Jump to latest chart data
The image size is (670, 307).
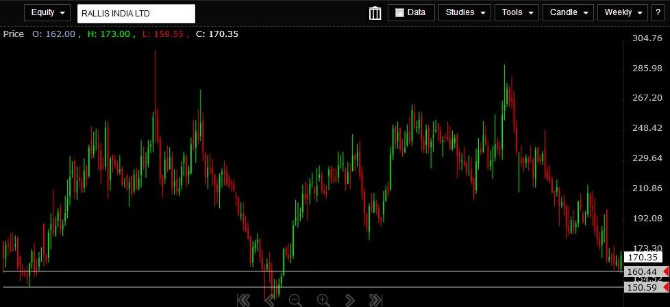click(x=375, y=299)
